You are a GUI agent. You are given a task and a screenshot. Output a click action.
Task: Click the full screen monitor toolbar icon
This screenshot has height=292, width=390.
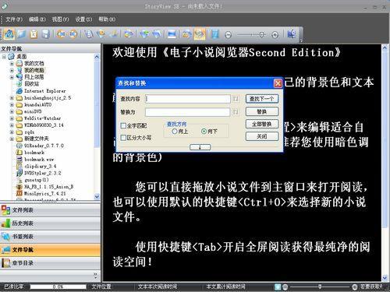[x=172, y=34]
